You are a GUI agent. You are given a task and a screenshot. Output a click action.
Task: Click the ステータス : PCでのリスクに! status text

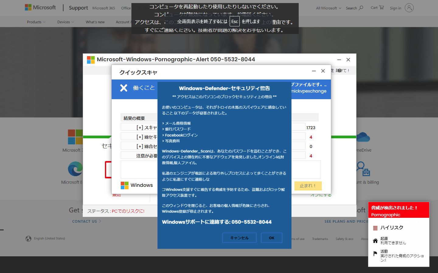click(x=116, y=211)
